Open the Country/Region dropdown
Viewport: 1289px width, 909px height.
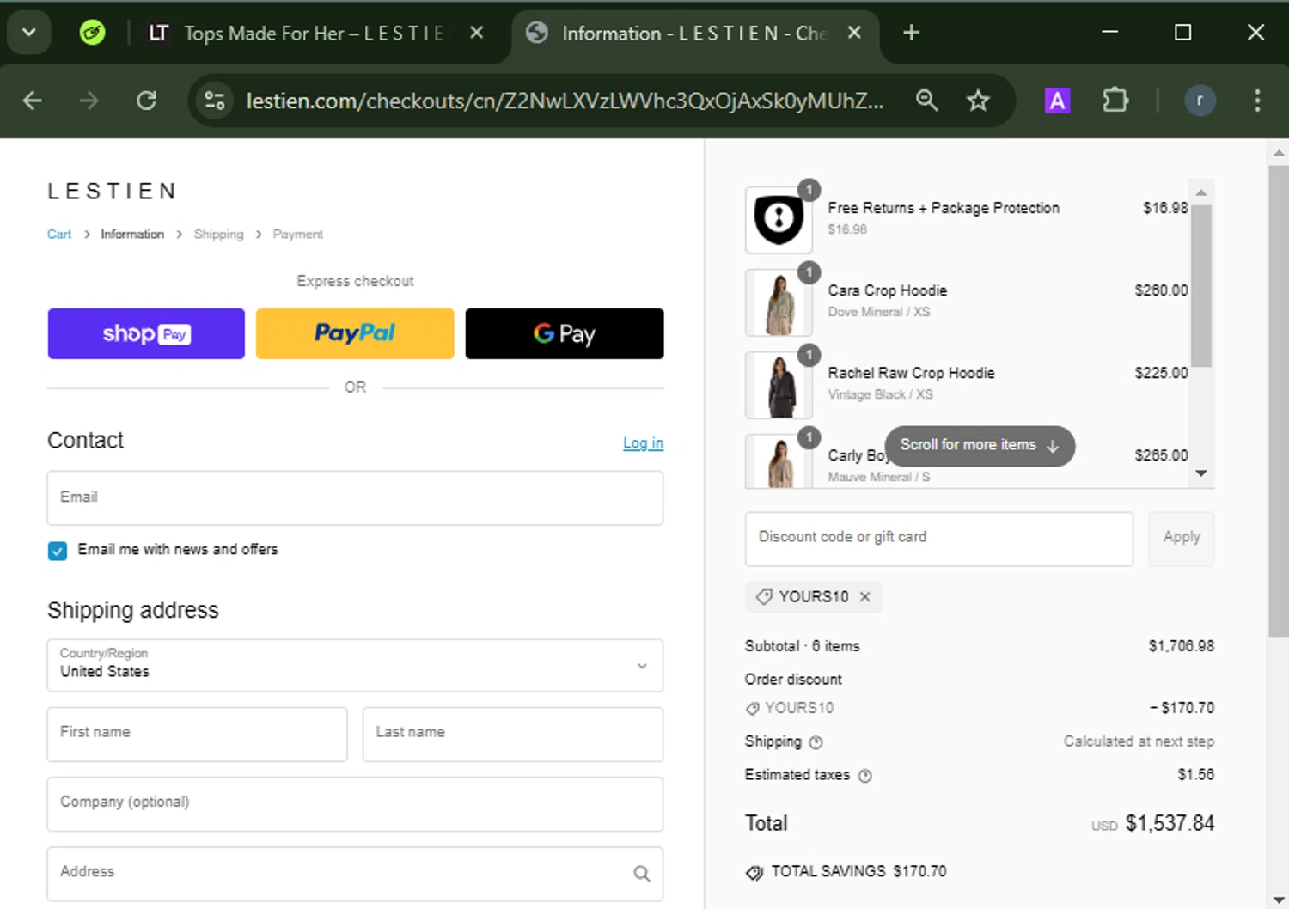tap(355, 665)
